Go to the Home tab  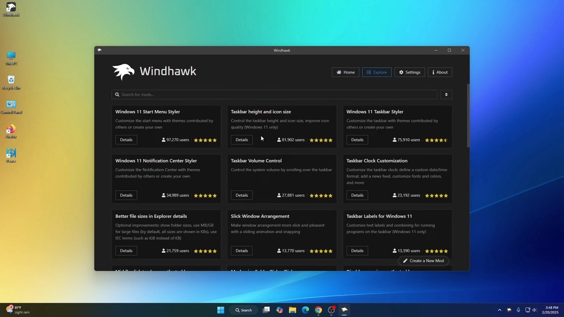pos(345,72)
